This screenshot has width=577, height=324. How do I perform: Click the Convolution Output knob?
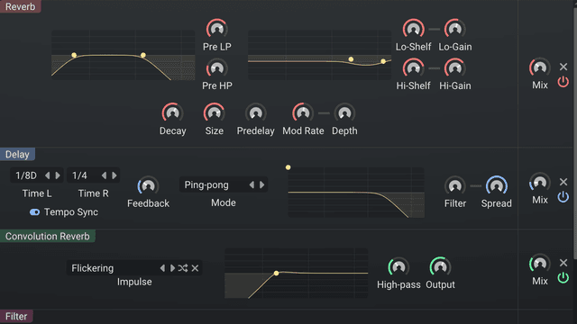click(440, 267)
